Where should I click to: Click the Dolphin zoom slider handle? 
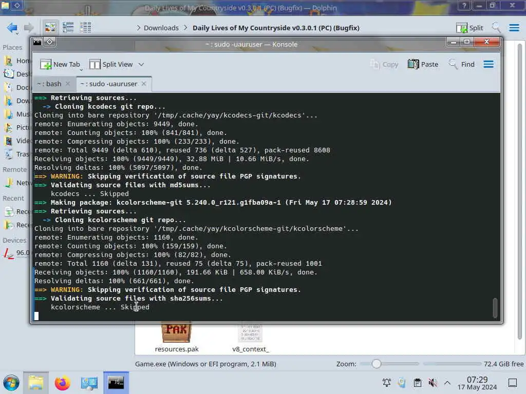click(x=376, y=364)
